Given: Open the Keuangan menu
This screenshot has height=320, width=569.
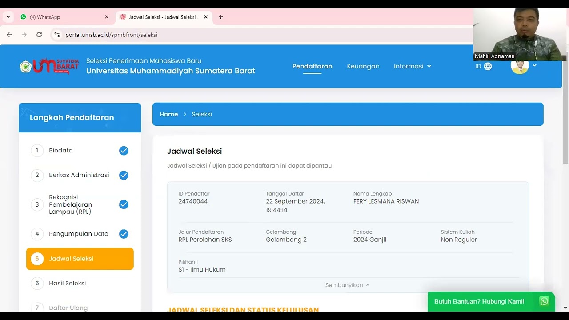Looking at the screenshot, I should (x=363, y=66).
